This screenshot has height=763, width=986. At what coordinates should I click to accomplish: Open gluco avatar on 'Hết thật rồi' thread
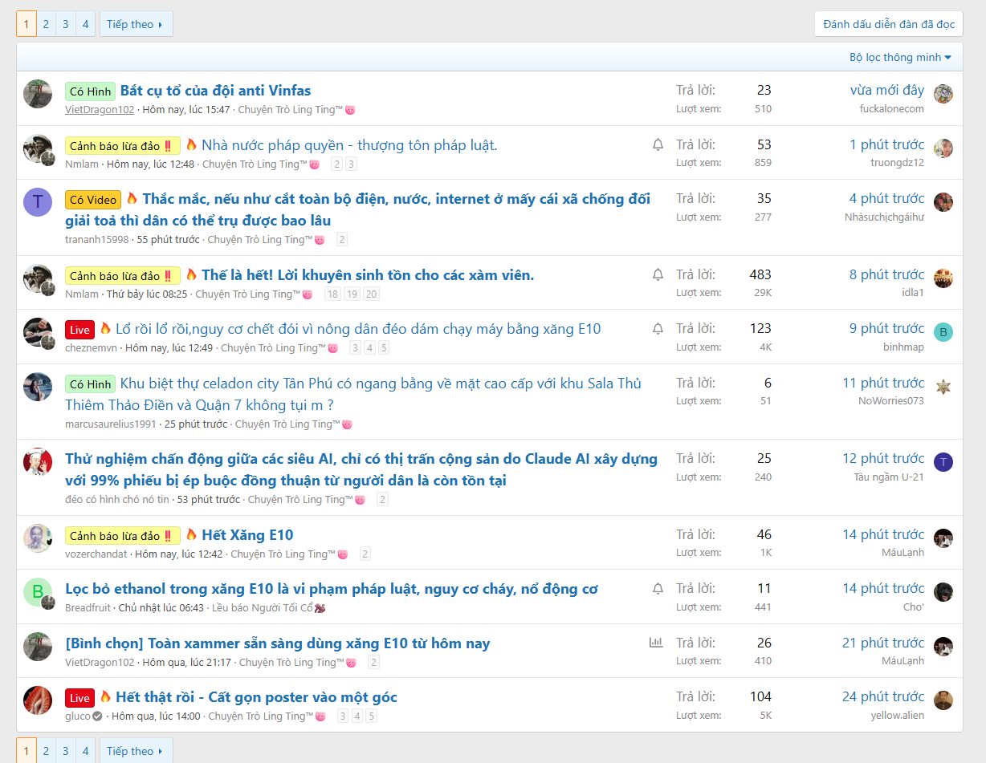pyautogui.click(x=38, y=700)
